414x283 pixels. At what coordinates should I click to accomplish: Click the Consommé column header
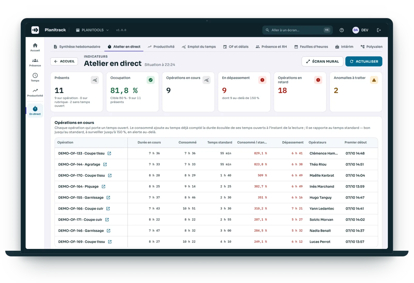(x=187, y=143)
